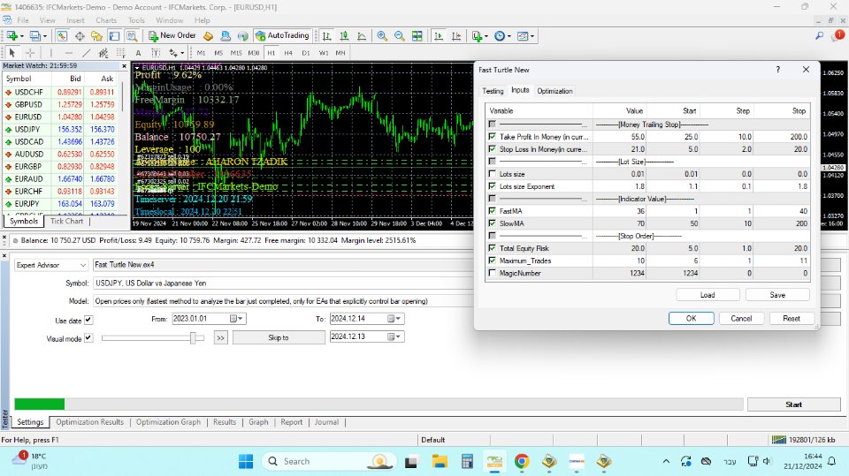This screenshot has width=849, height=476.
Task: Open the search magnifier at top right
Action: click(x=820, y=35)
